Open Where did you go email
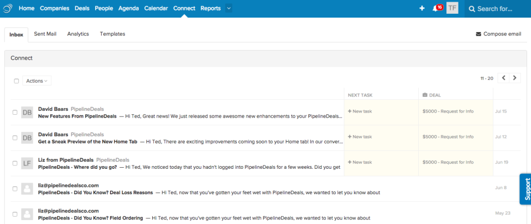This screenshot has height=224, width=531. 77,167
